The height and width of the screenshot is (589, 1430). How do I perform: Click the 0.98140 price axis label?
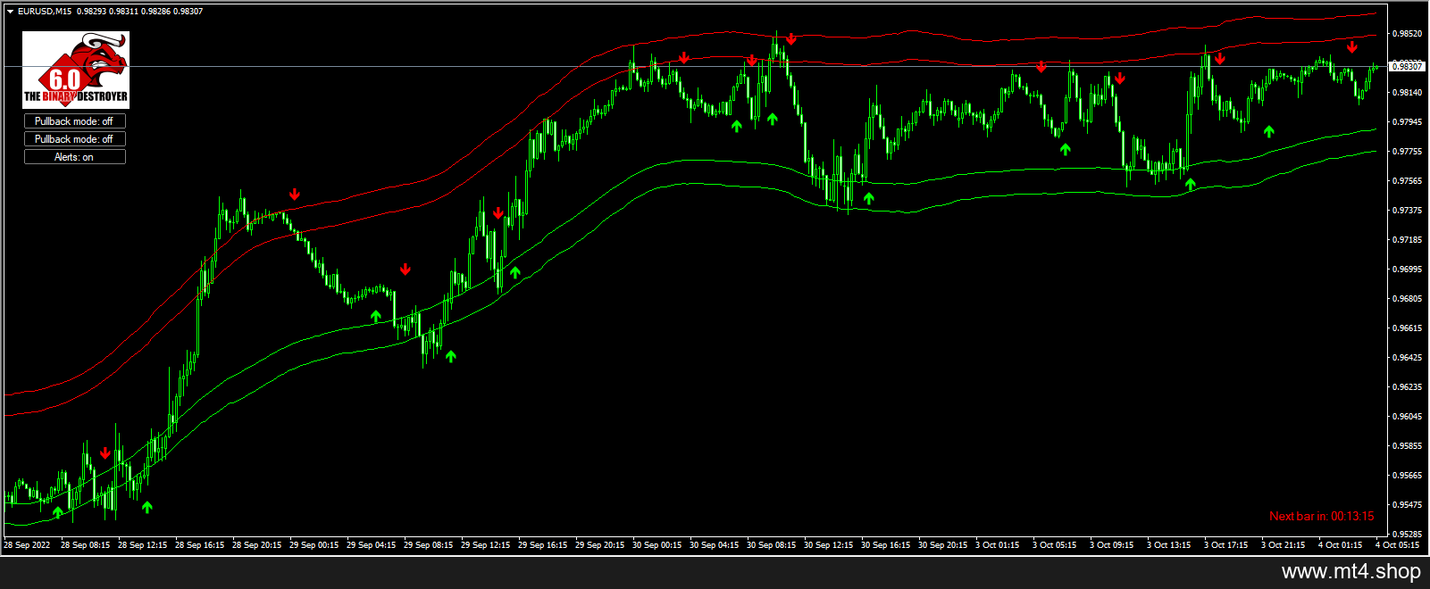point(1408,93)
